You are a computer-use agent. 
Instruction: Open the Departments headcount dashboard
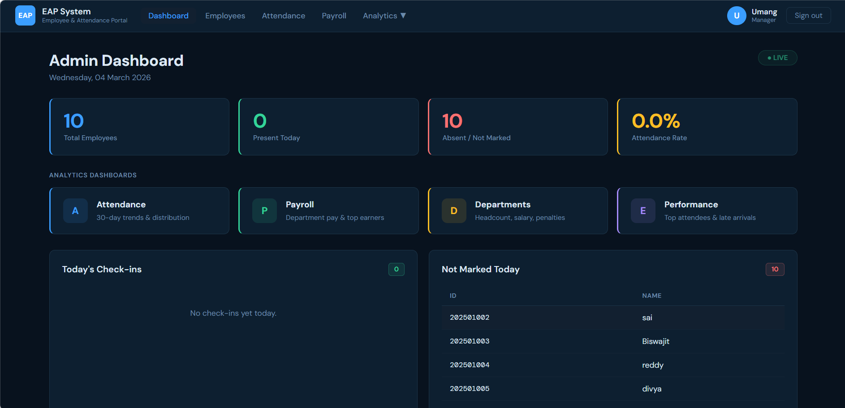click(517, 210)
